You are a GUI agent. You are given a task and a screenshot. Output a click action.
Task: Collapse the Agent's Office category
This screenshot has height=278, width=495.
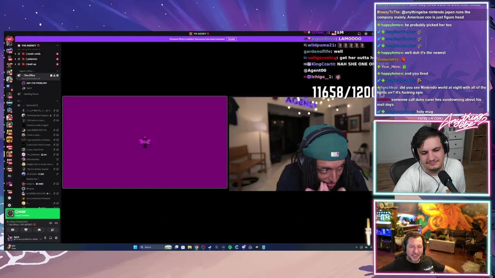pyautogui.click(x=27, y=71)
